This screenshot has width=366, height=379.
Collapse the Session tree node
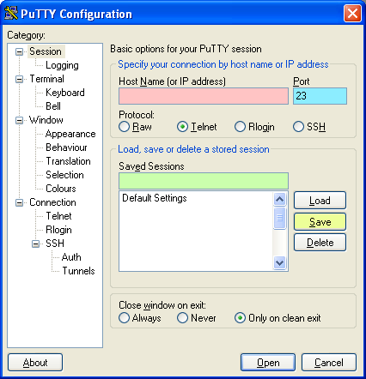click(19, 51)
